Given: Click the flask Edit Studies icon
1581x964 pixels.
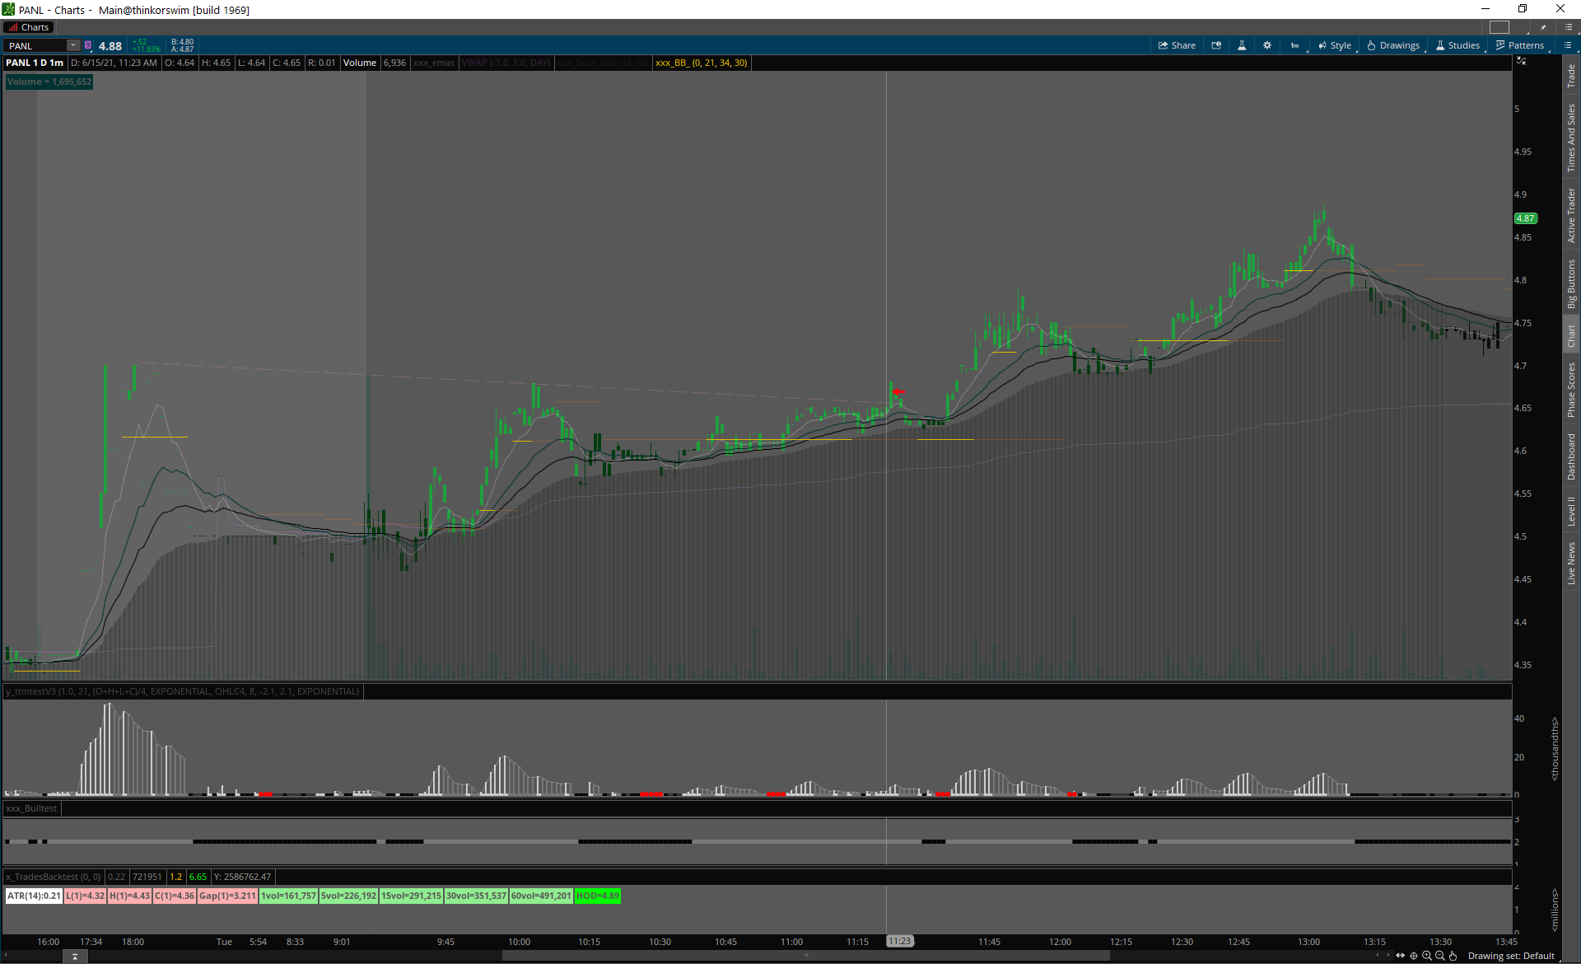Looking at the screenshot, I should click(x=1242, y=45).
